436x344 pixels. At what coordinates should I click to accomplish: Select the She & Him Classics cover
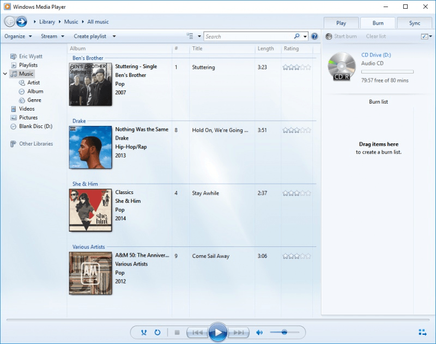coord(90,210)
